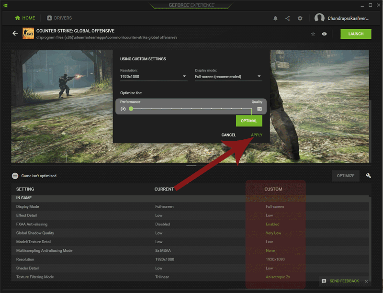Click the current '1920x1080' table value
Screen dimensions: 383x293
(x=165, y=259)
